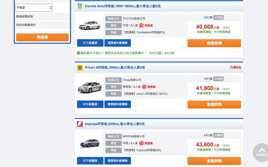Screen dimensions: 268x167
Task: Click ETC裝置器 button under Corolla Axio
Action: (x=90, y=43)
